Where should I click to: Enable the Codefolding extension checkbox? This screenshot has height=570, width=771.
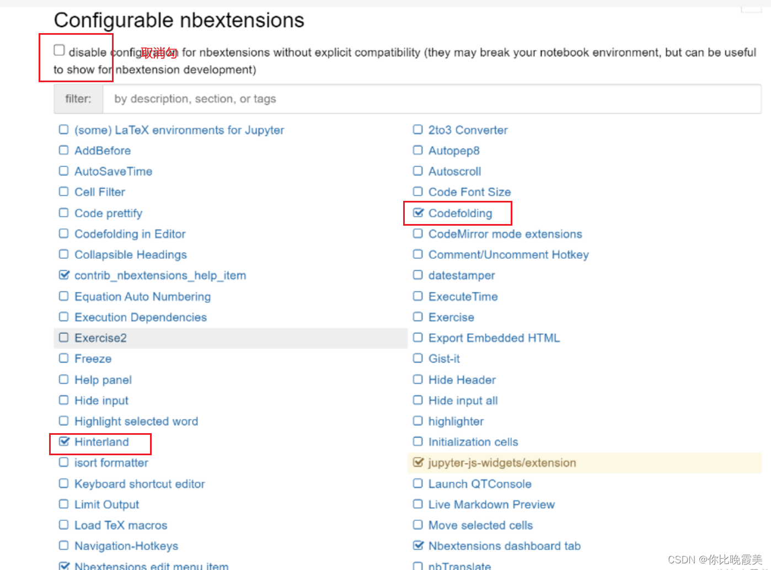(418, 213)
